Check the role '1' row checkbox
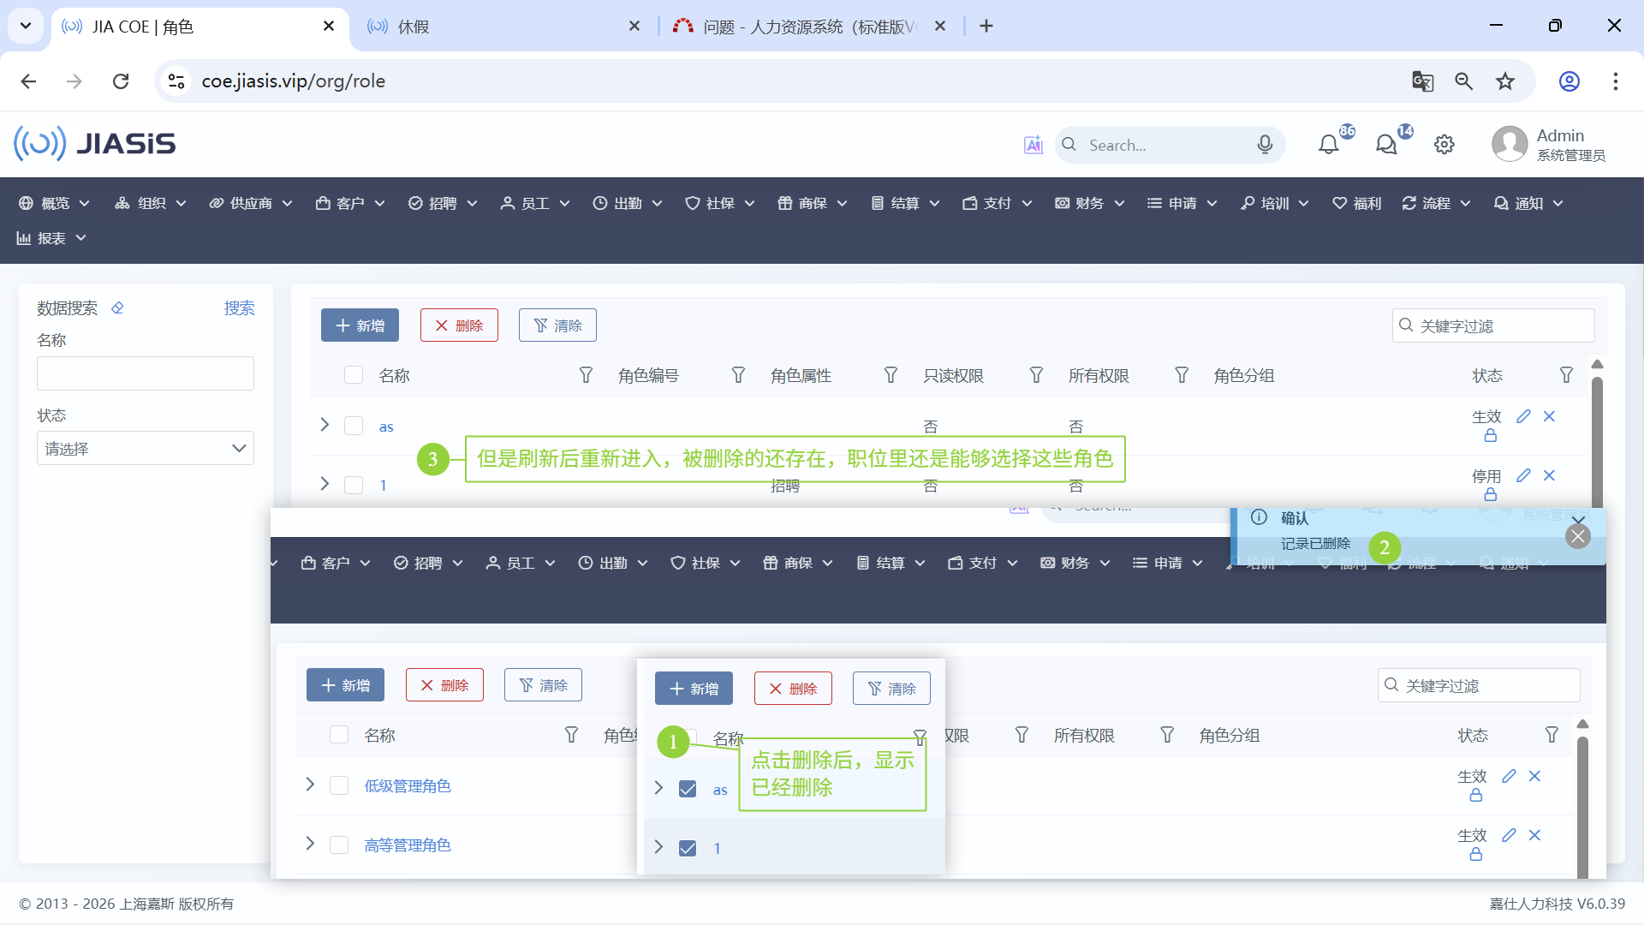The image size is (1644, 925). pyautogui.click(x=354, y=485)
